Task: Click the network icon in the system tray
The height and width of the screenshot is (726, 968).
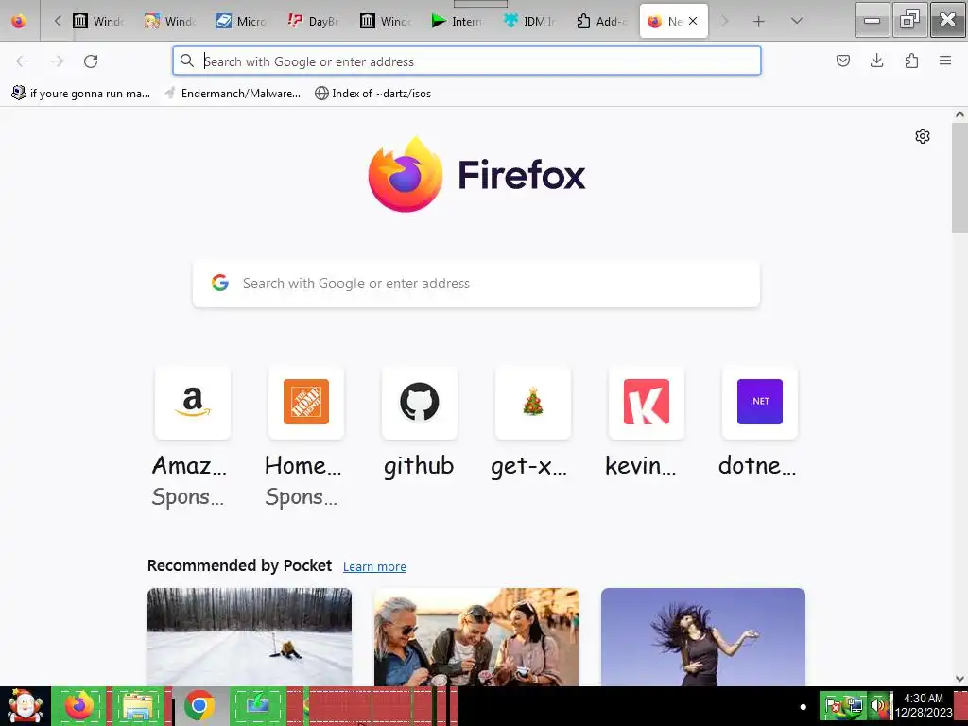Action: click(x=856, y=705)
